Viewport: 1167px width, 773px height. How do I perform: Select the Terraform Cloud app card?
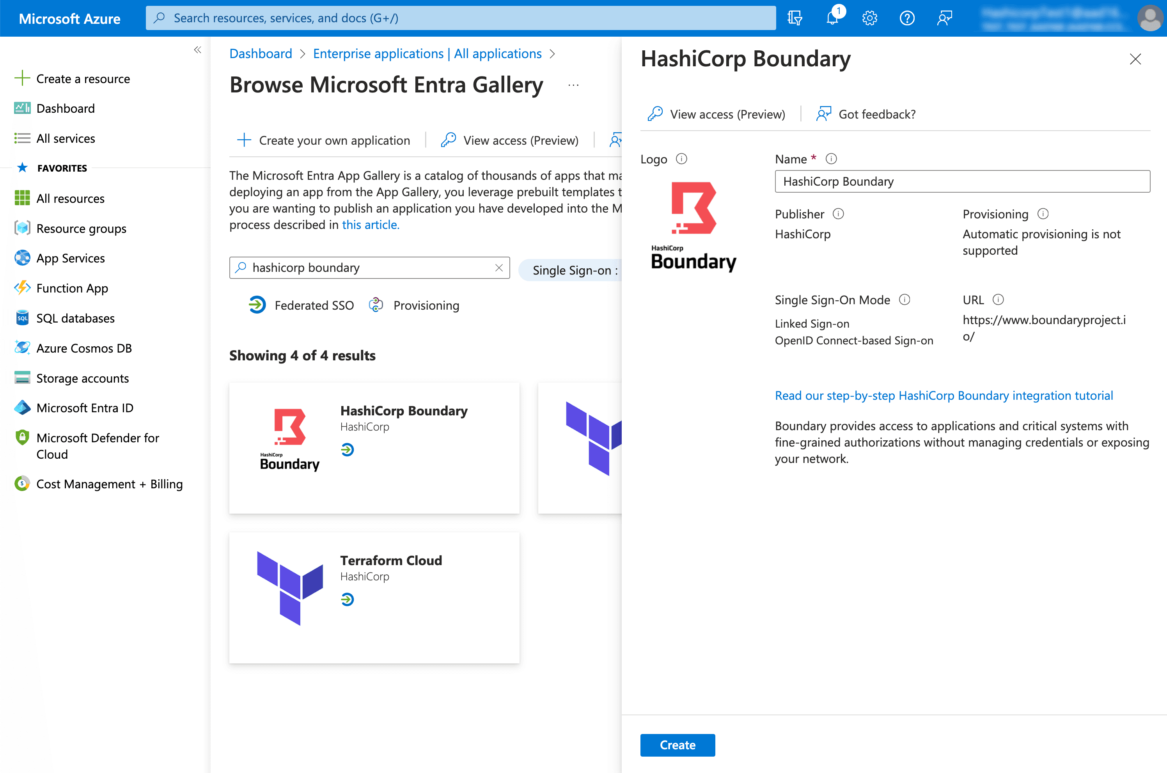(x=374, y=597)
